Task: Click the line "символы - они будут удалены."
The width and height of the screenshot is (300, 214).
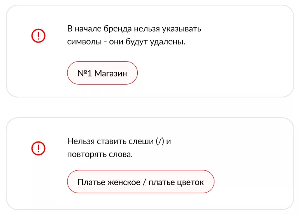Action: click(x=126, y=42)
